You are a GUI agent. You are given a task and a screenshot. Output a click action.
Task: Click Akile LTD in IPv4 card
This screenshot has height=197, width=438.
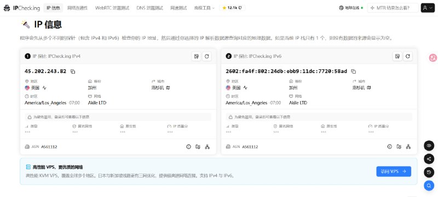(x=97, y=103)
